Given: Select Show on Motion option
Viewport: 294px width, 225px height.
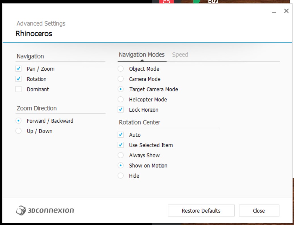Looking at the screenshot, I should click(x=121, y=165).
